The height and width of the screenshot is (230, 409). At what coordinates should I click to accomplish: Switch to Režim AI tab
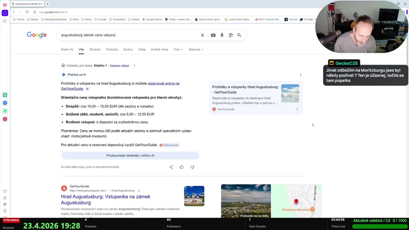click(x=67, y=50)
